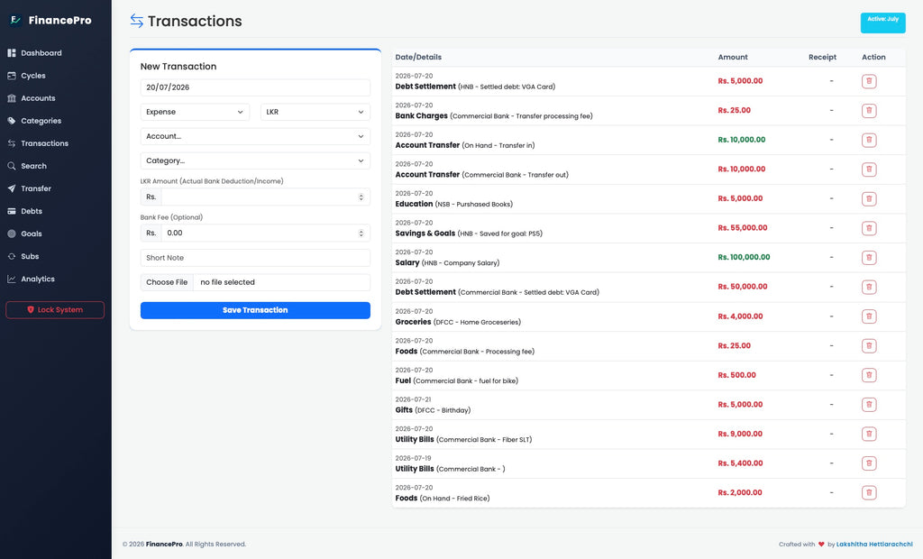Click the LKR Amount stepper arrows

[x=361, y=197]
